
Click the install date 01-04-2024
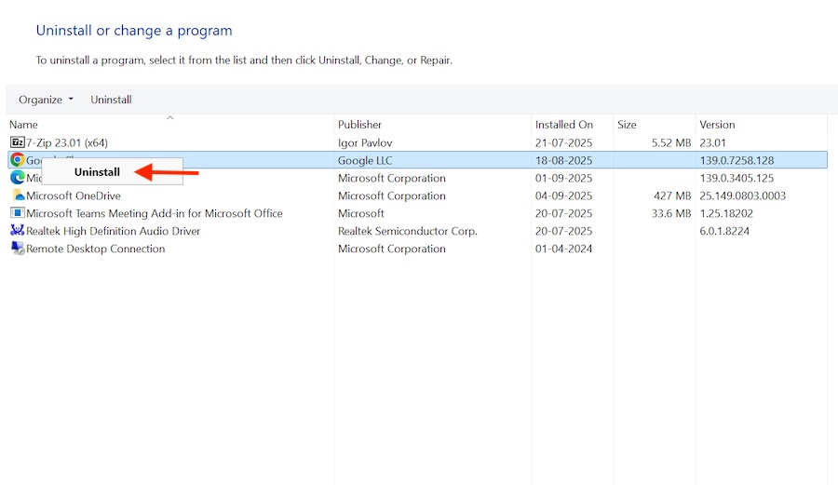click(564, 249)
